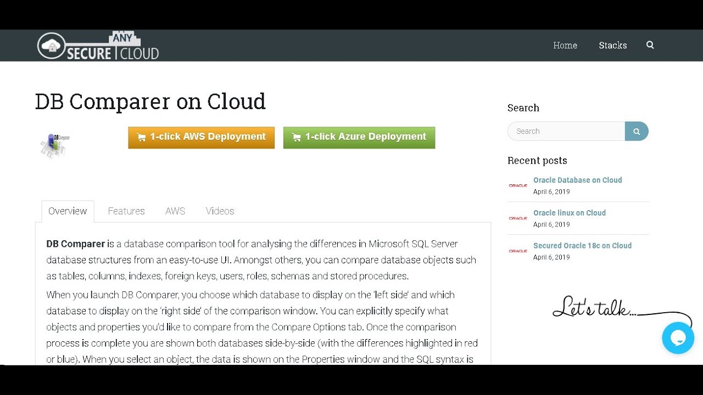Click Oracle logo beside Secured Oracle 18c post

tap(518, 251)
